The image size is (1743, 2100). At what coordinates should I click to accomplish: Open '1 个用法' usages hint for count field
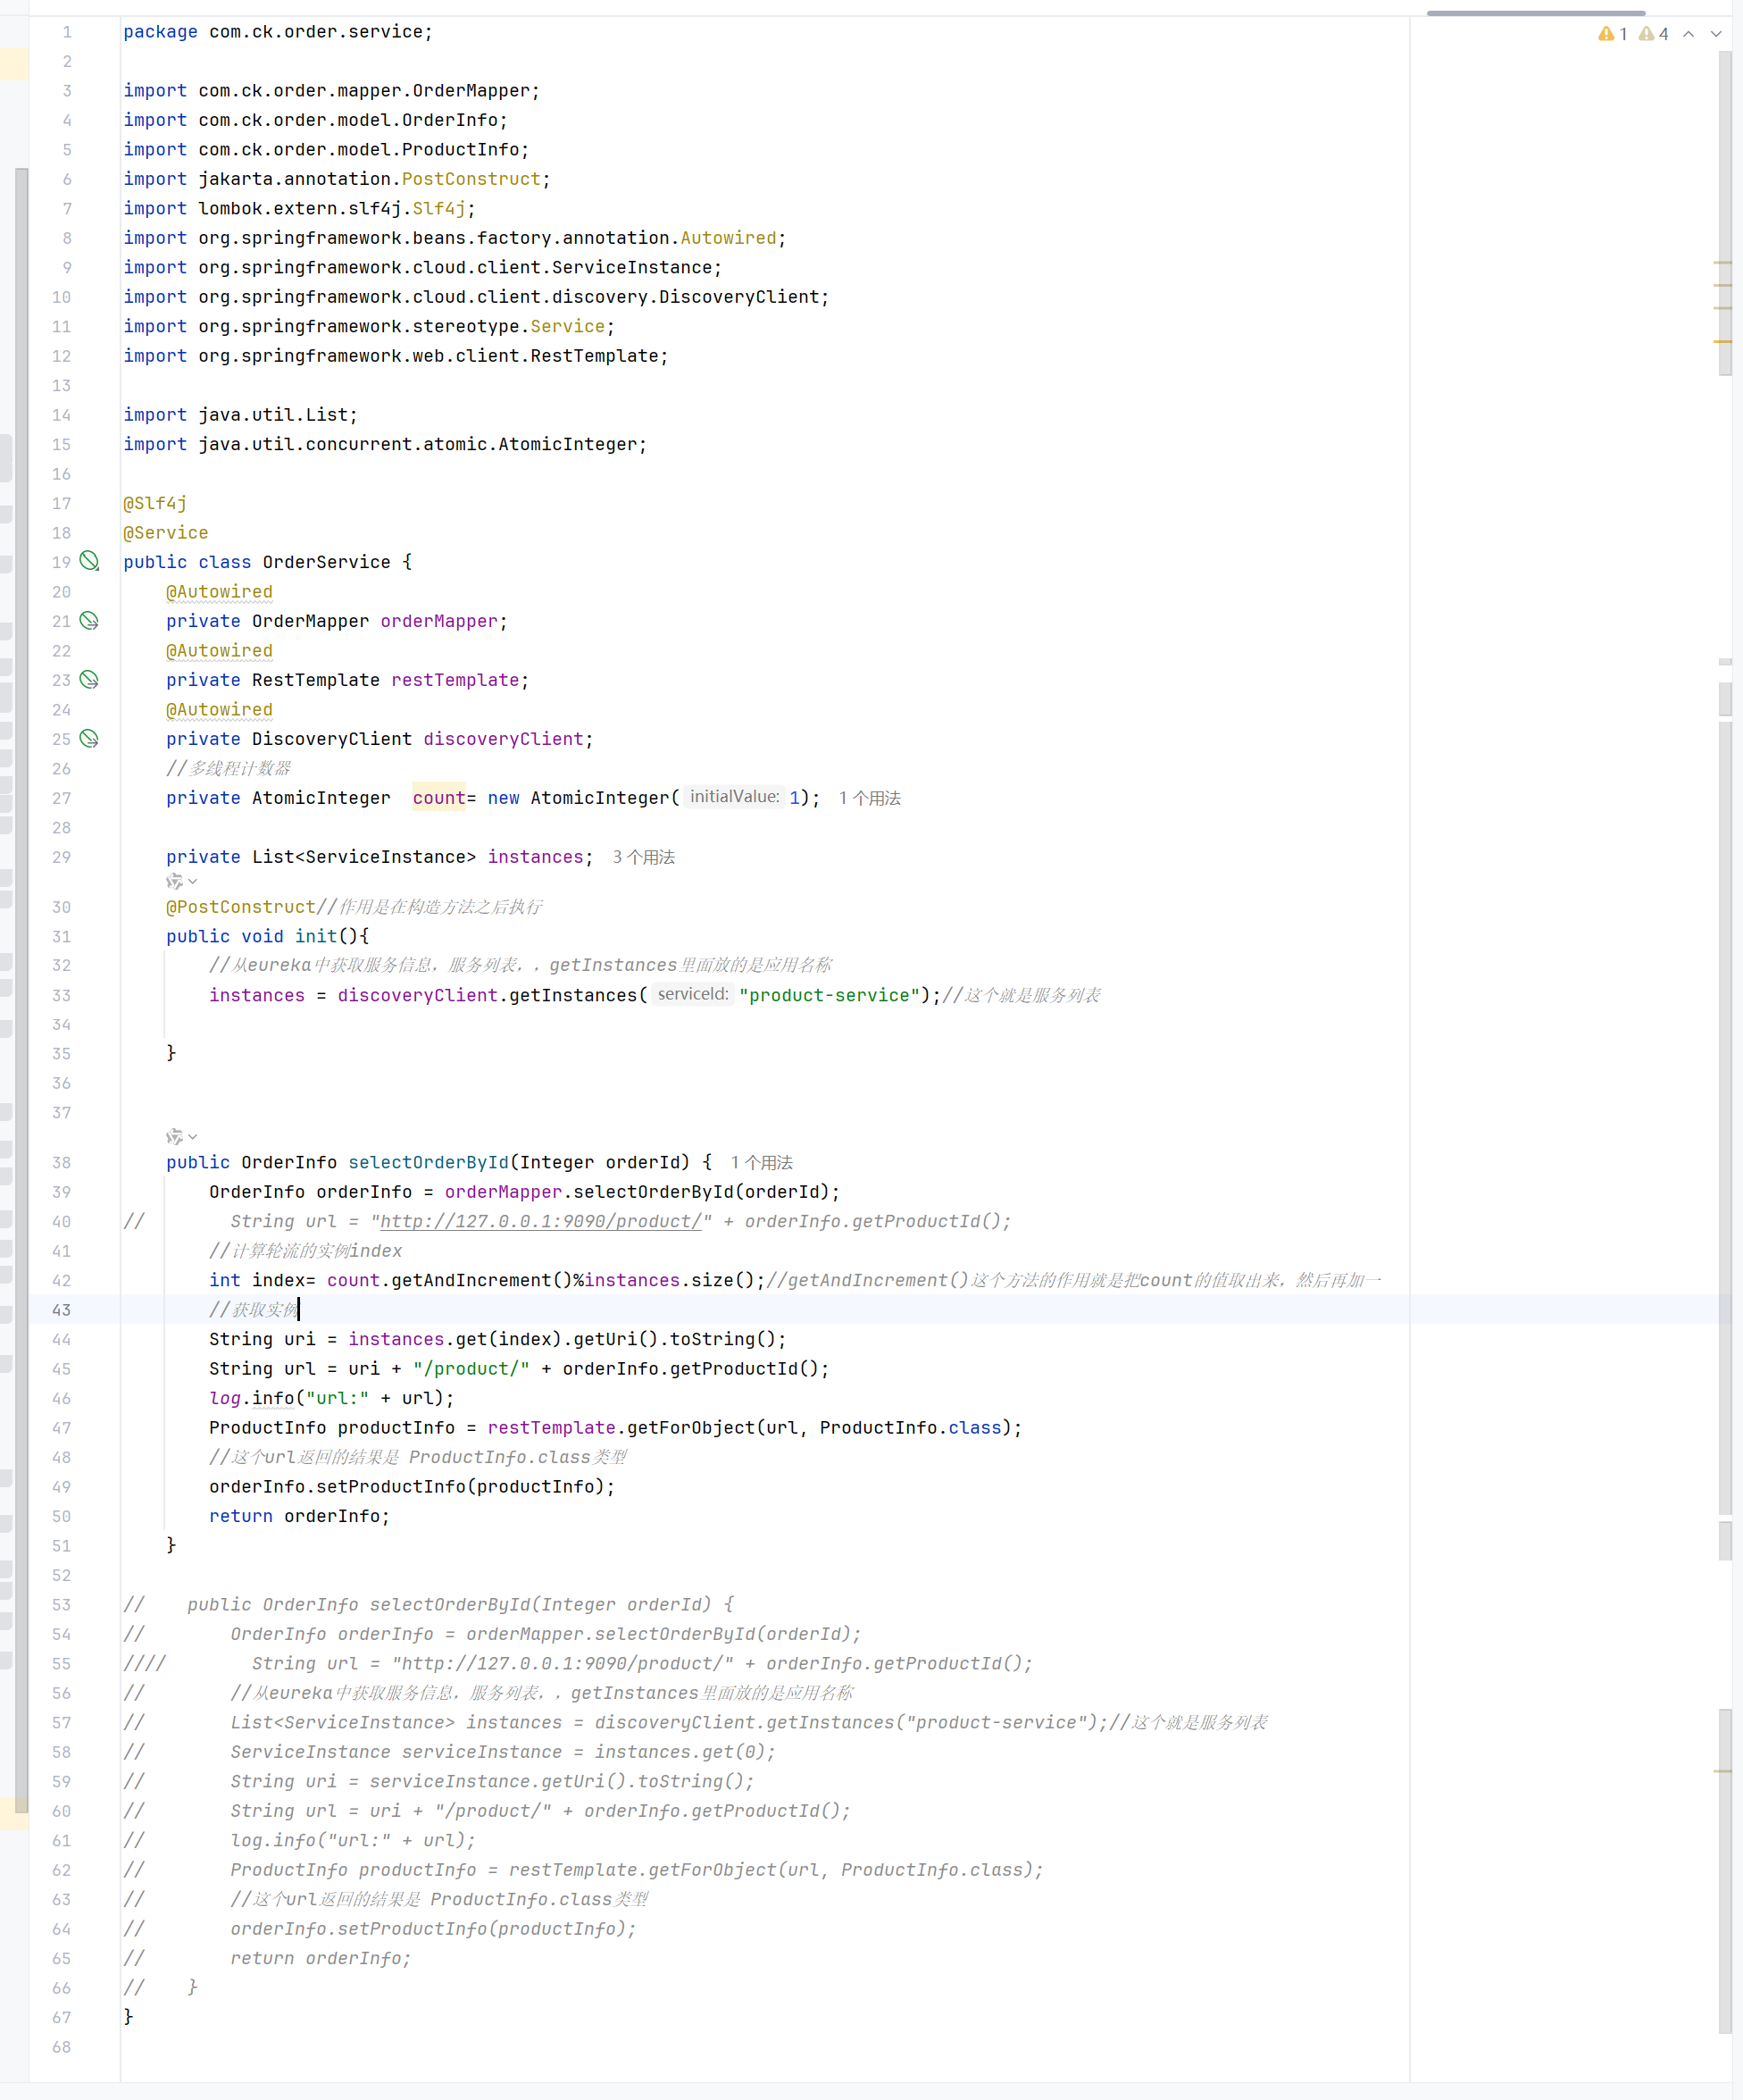[x=870, y=798]
